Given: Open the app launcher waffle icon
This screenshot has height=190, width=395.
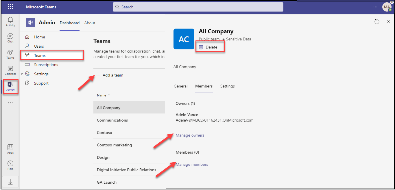Looking at the screenshot, I should (10, 7).
